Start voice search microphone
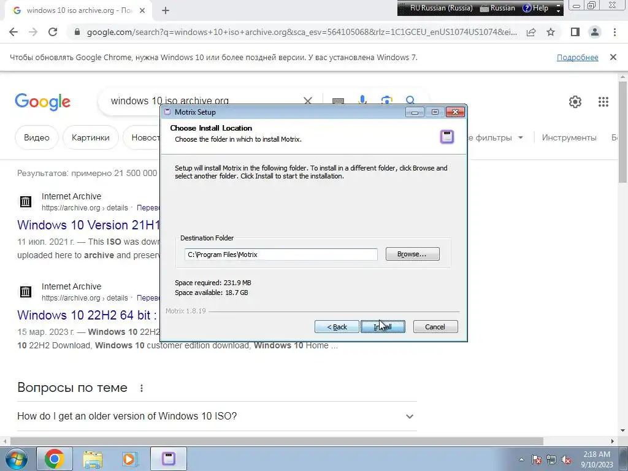This screenshot has width=628, height=471. (362, 100)
